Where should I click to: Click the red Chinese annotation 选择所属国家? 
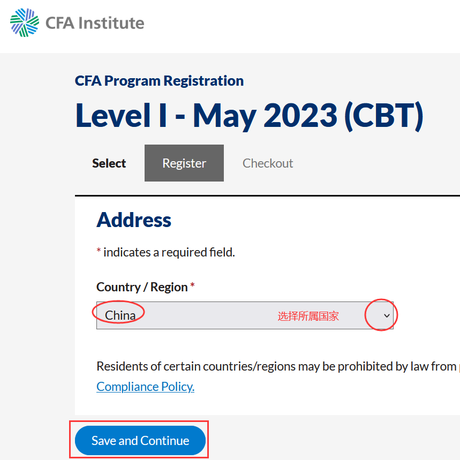point(308,316)
